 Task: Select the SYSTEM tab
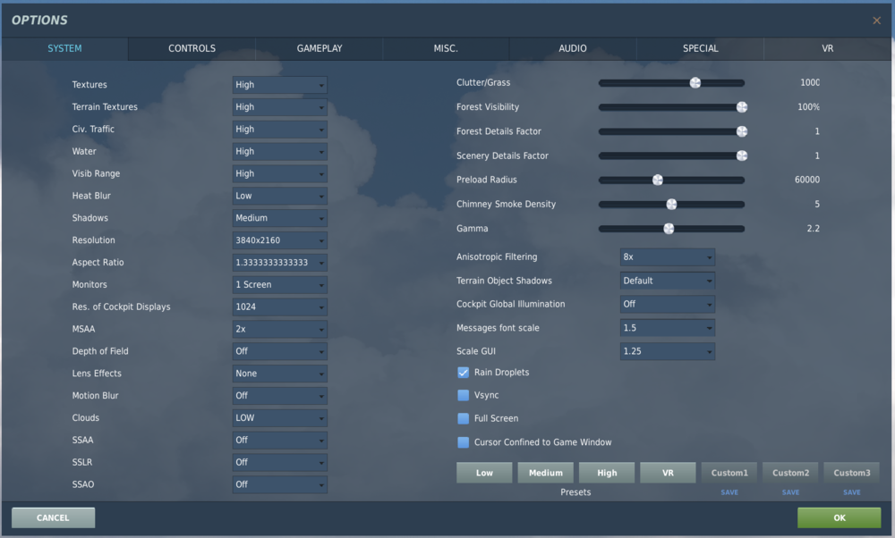(64, 48)
